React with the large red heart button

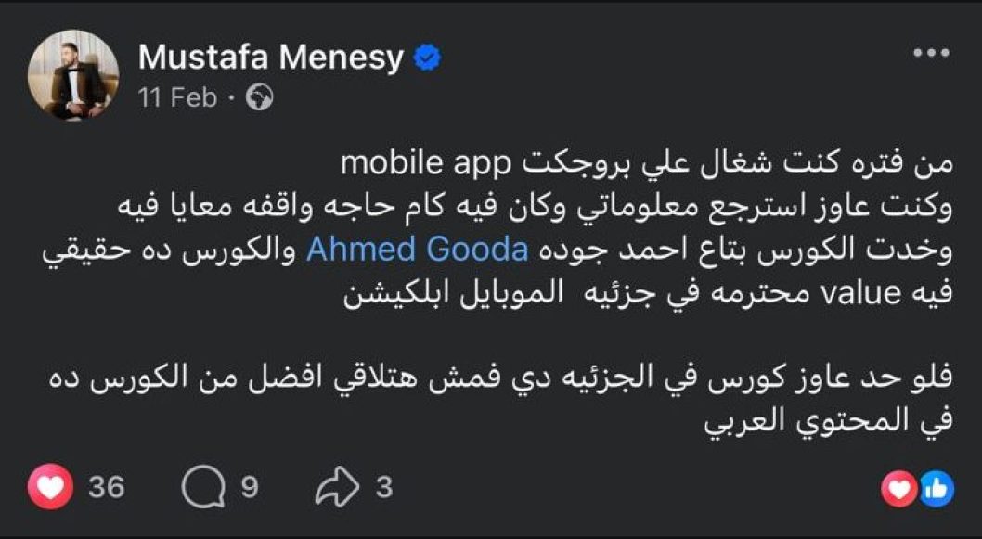click(50, 488)
